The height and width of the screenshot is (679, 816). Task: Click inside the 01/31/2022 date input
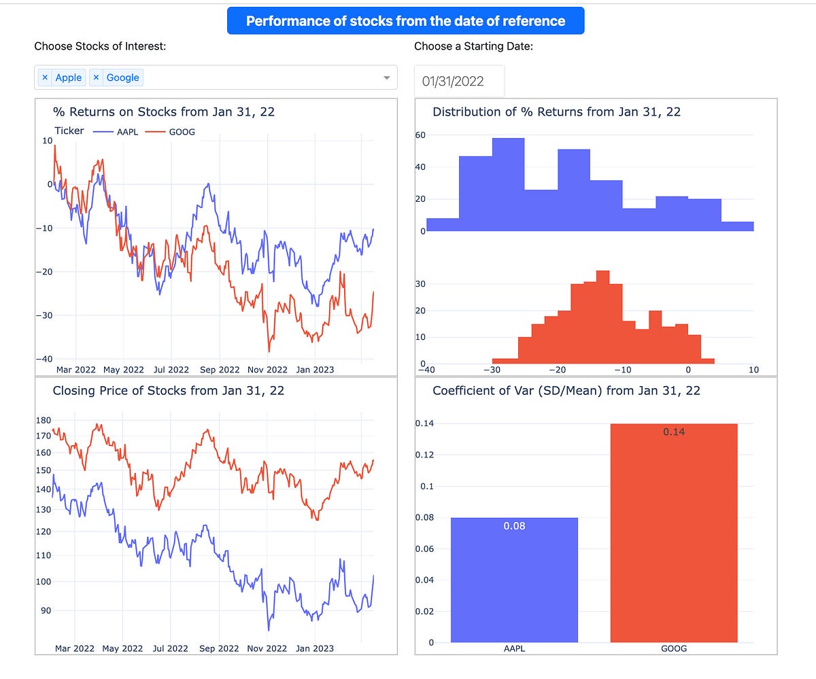(459, 81)
